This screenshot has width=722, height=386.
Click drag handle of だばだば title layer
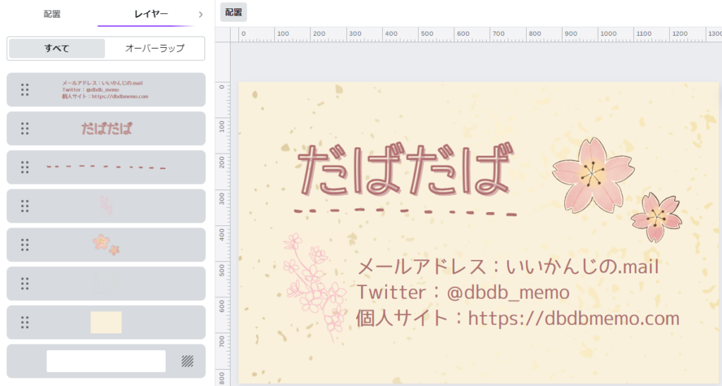point(25,128)
